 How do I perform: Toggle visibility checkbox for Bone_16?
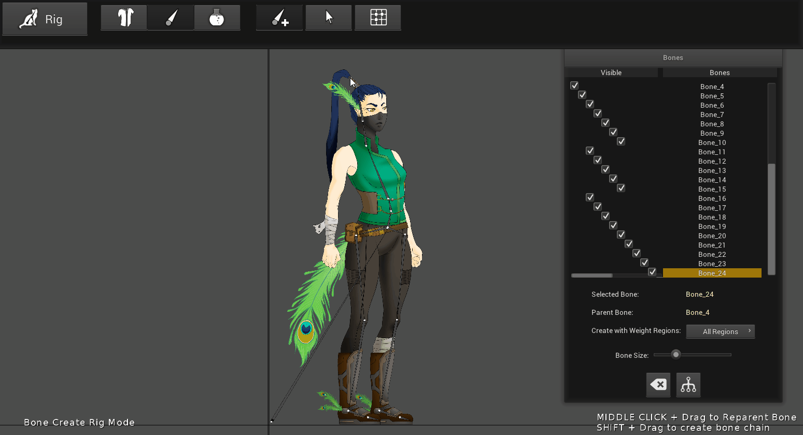click(590, 197)
